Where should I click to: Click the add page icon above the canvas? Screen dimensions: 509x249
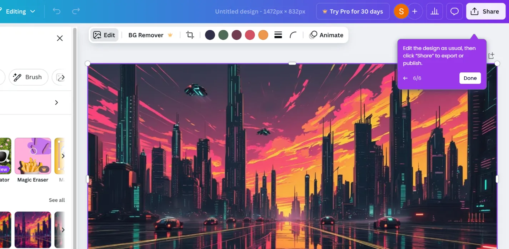tap(491, 56)
